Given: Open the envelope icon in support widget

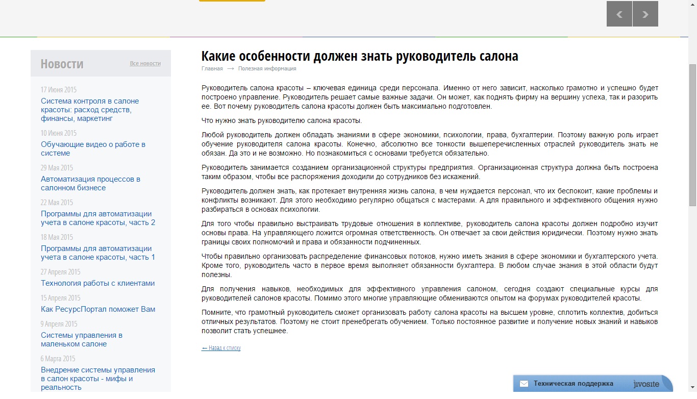Looking at the screenshot, I should click(x=524, y=384).
